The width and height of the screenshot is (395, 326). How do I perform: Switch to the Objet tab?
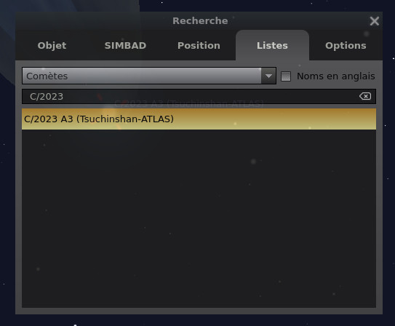click(52, 46)
